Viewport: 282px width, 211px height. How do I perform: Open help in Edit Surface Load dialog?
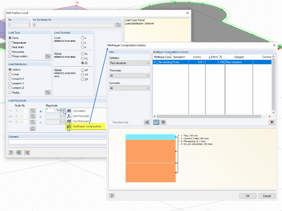[x=11, y=153]
